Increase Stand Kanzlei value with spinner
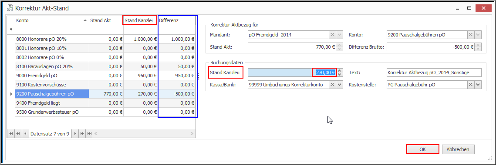 [x=339, y=71]
